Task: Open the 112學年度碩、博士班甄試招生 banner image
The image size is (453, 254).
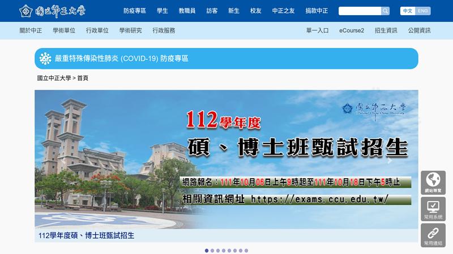Action: point(226,159)
